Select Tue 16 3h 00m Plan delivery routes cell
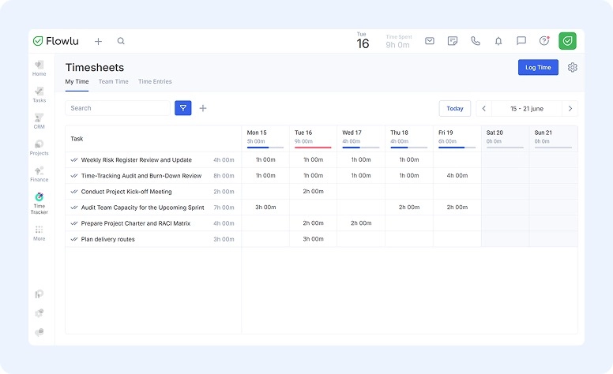Screen dimensions: 613x374 click(x=313, y=239)
